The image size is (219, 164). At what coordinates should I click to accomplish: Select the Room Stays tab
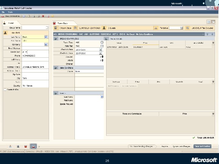click(x=62, y=23)
